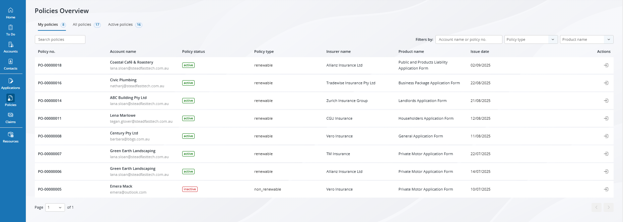Screen dimensions: 623x222
Task: Select the My policies tab
Action: point(52,25)
